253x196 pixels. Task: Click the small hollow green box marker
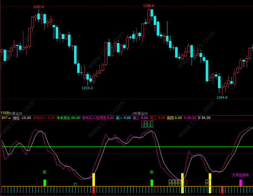pos(75,185)
